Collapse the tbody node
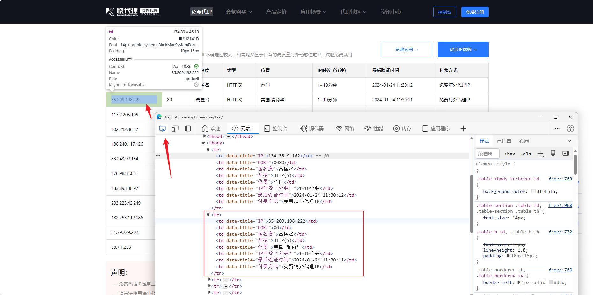The image size is (593, 295). click(x=203, y=143)
